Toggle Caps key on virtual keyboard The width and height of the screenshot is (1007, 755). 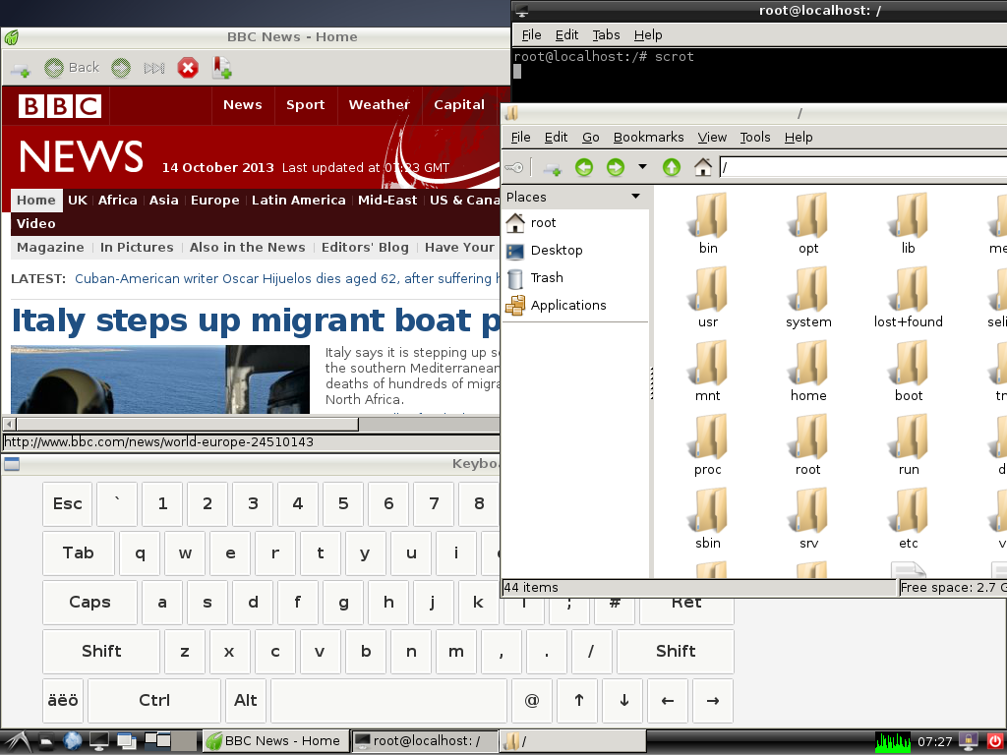point(89,603)
